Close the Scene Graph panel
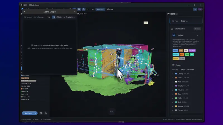Image resolution: width=223 pixels, height=125 pixels. click(75, 12)
